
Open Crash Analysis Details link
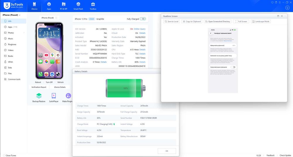click(104, 62)
